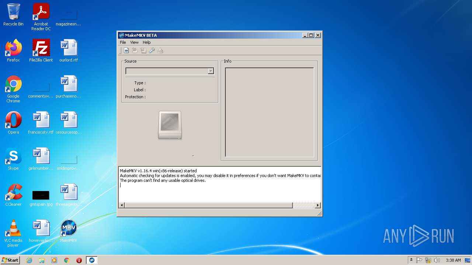
Task: Maximize the MakeMKV window
Action: [x=311, y=35]
